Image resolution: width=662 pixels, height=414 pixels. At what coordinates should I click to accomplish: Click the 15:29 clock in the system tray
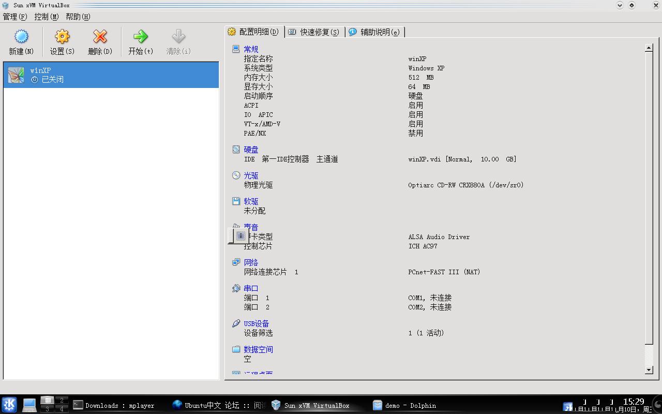(x=634, y=402)
